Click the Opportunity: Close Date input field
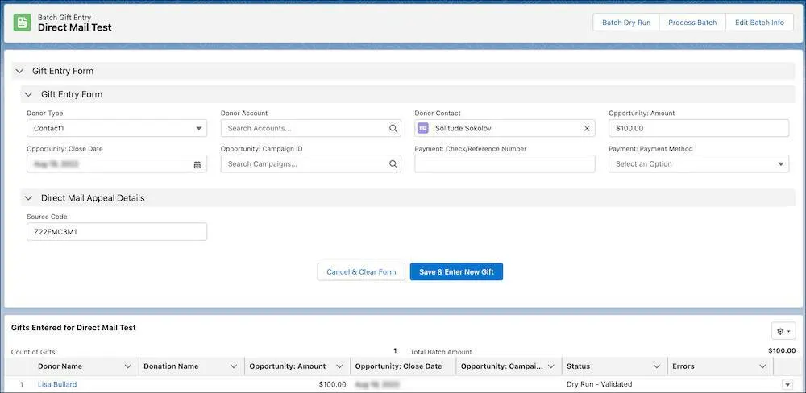 117,164
